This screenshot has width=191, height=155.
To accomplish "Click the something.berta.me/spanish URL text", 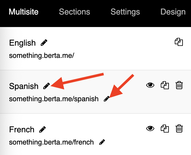I will pos(54,99).
